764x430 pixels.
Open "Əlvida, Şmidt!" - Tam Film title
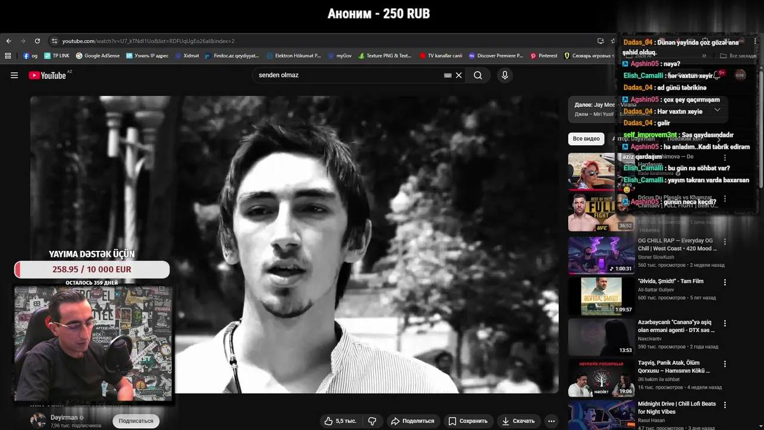(671, 281)
